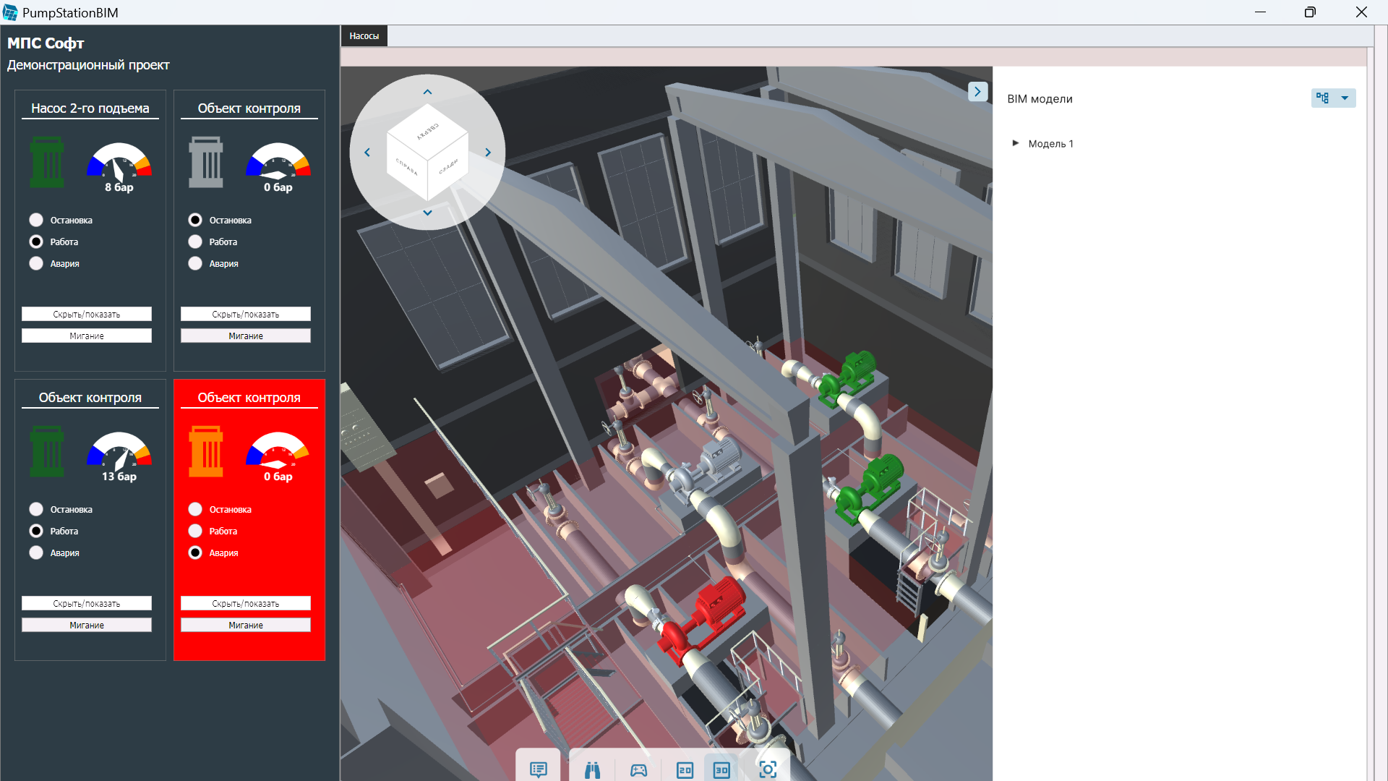Click the BIM model tree structure icon
This screenshot has width=1388, height=781.
(1323, 98)
